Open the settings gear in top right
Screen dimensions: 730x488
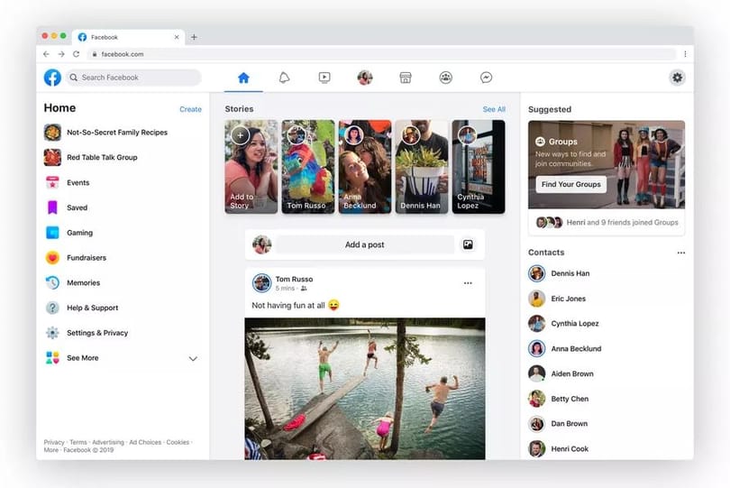point(678,78)
